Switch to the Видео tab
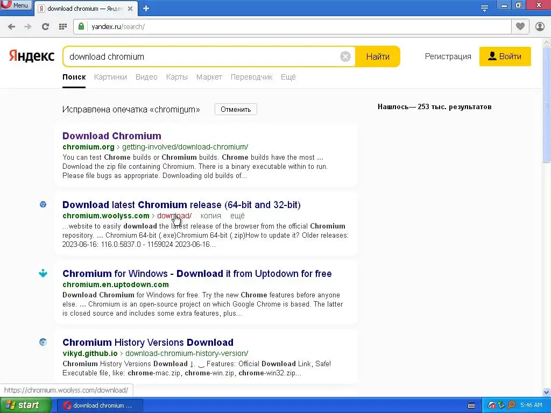The width and height of the screenshot is (551, 413). click(x=146, y=77)
